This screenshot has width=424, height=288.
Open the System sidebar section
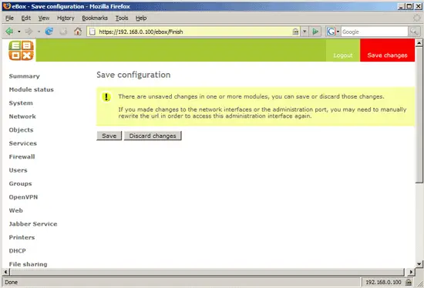[21, 103]
